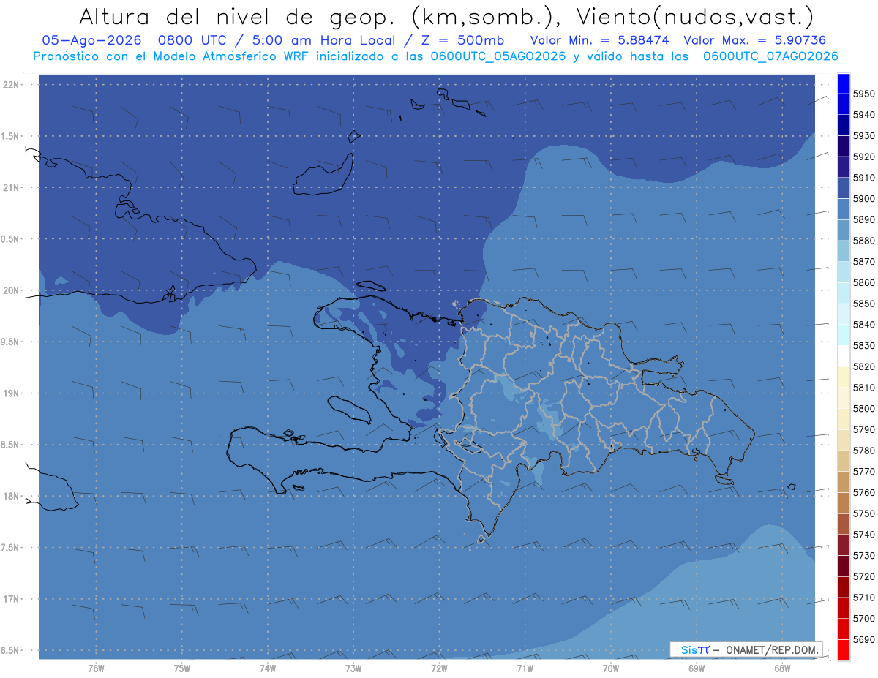Click the '74W' longitude label

click(x=268, y=668)
